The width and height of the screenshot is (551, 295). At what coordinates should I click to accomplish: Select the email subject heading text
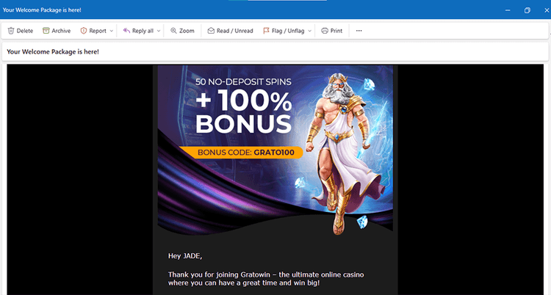(x=53, y=51)
